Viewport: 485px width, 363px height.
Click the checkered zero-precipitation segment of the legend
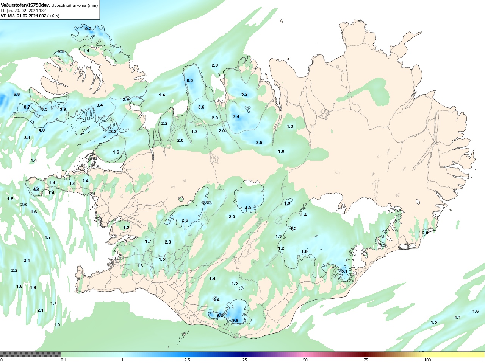pyautogui.click(x=30, y=354)
